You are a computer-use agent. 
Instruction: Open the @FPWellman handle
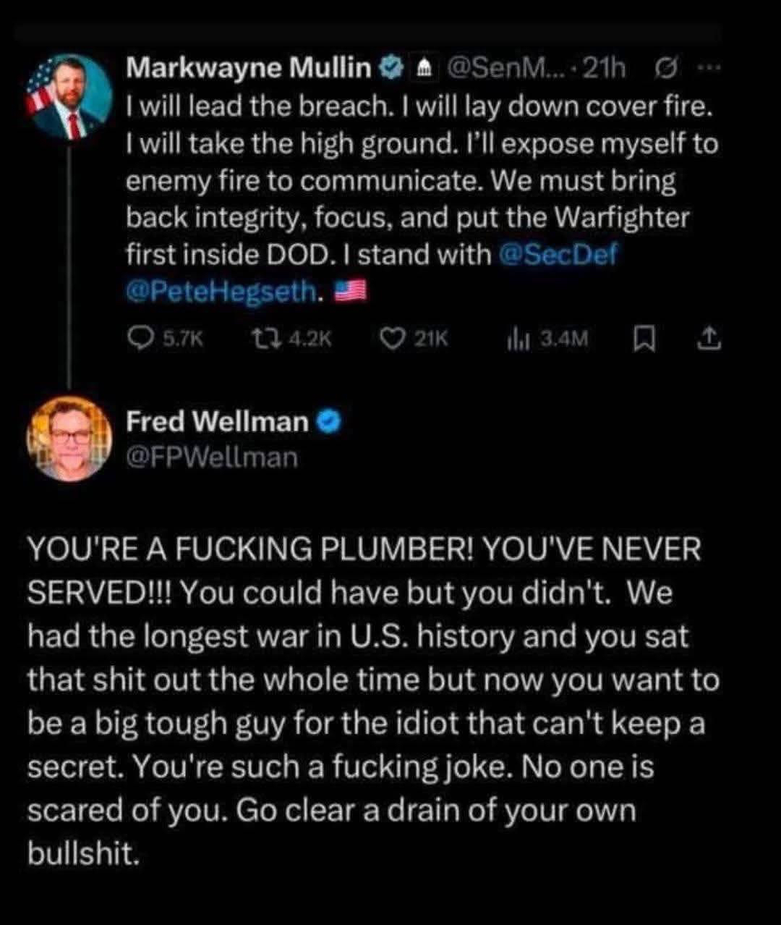click(x=212, y=457)
